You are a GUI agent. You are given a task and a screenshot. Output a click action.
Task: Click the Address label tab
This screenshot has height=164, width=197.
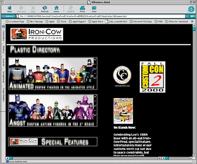click(9, 16)
